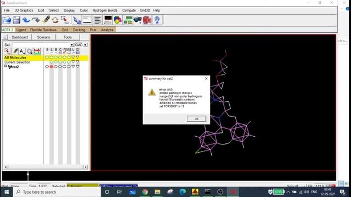Screen dimensions: 351x197
Task: Open the Ligand menu in ADT bar
Action: (x=21, y=30)
